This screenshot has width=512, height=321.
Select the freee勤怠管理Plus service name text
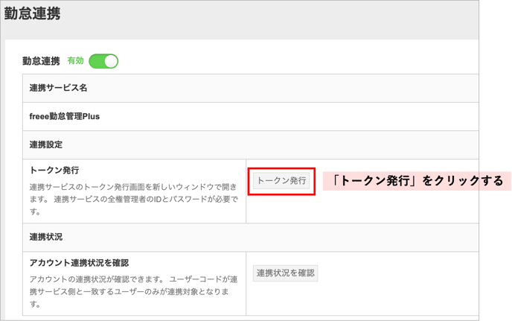[64, 116]
